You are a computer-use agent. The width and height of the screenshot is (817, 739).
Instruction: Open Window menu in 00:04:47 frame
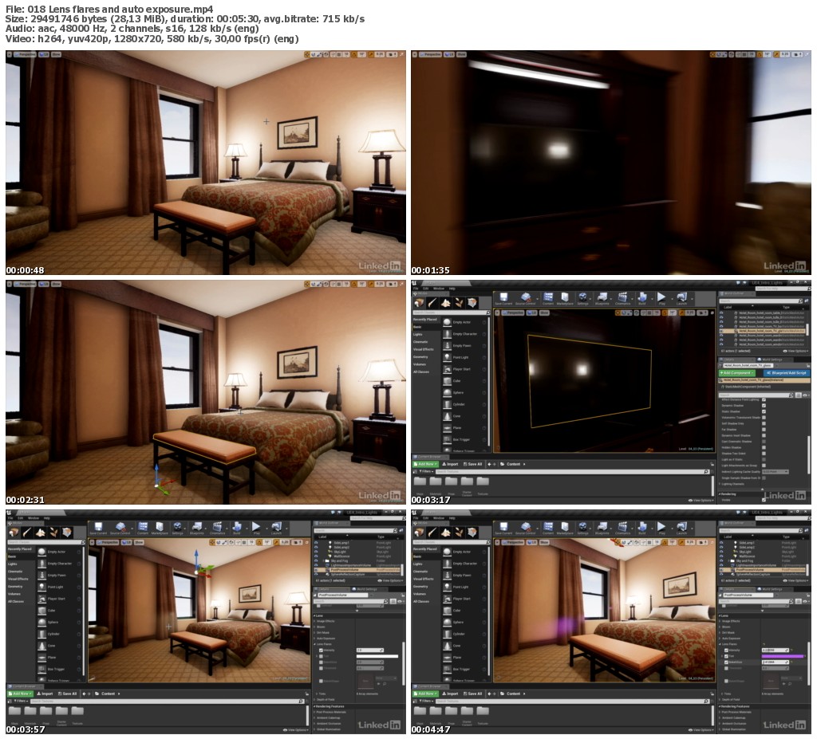coord(439,517)
